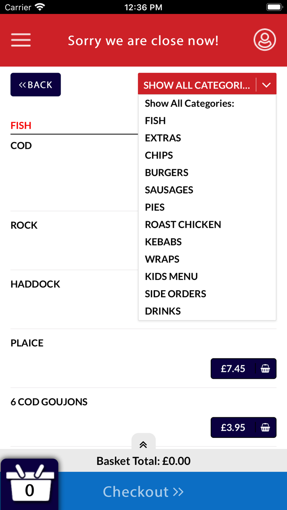Collapse the bottom bar using the up arrow
Image resolution: width=287 pixels, height=510 pixels.
pyautogui.click(x=143, y=444)
